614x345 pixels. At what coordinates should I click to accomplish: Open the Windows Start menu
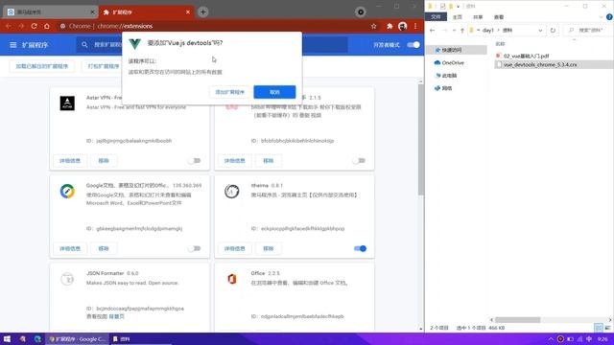point(7,338)
